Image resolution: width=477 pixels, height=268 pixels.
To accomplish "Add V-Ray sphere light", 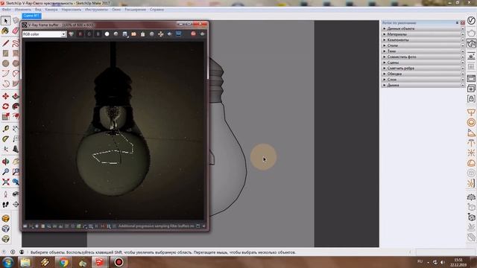I will tap(471, 122).
